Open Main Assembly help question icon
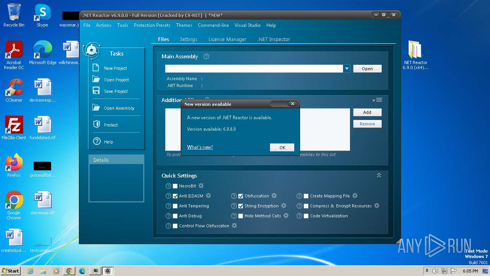The height and width of the screenshot is (276, 490). click(x=206, y=56)
